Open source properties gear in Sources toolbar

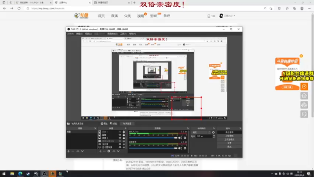tap(109, 151)
